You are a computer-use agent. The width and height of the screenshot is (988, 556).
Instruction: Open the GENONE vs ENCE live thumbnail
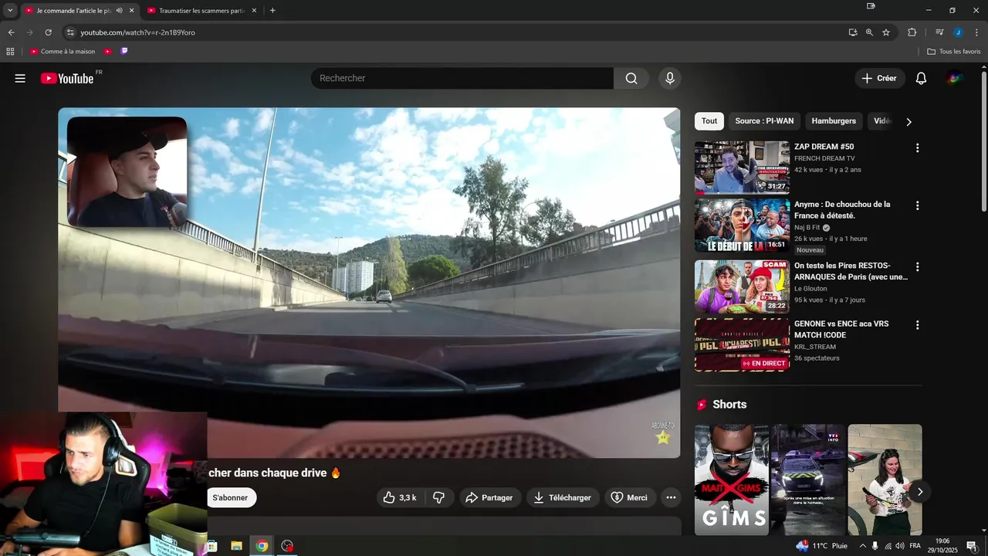pyautogui.click(x=742, y=345)
